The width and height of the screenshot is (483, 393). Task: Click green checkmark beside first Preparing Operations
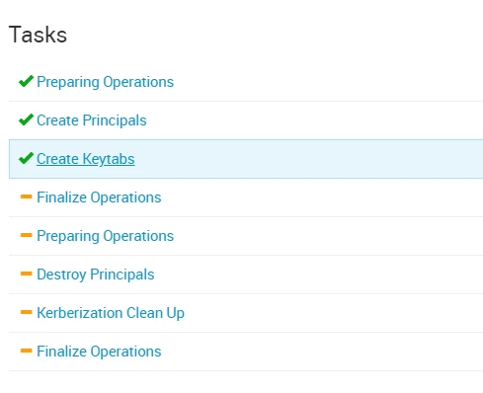pos(26,81)
